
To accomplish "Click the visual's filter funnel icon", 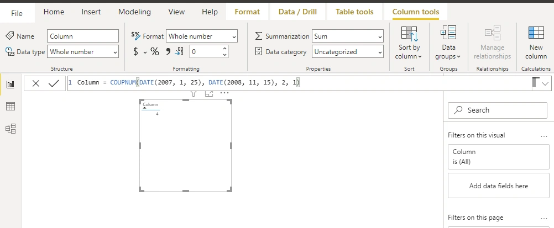I will (x=194, y=93).
